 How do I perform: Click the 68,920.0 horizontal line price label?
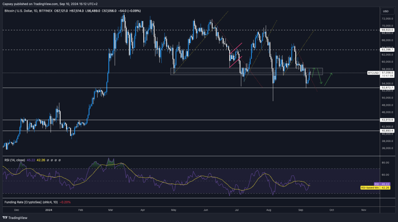pos(387,30)
